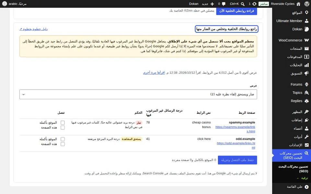Click the ضار verdict badge

(139, 123)
